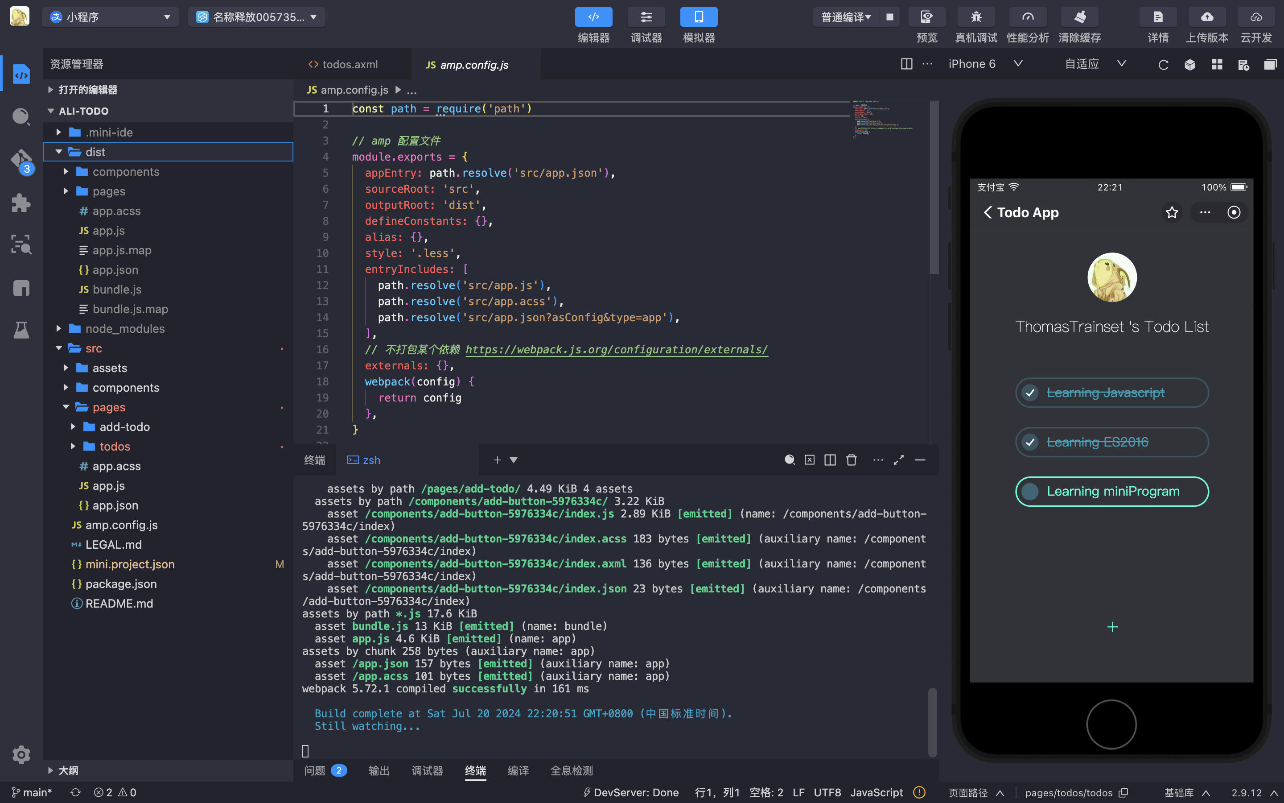The height and width of the screenshot is (803, 1284).
Task: Open real device debugging (真机调试) bug icon
Action: coord(976,17)
